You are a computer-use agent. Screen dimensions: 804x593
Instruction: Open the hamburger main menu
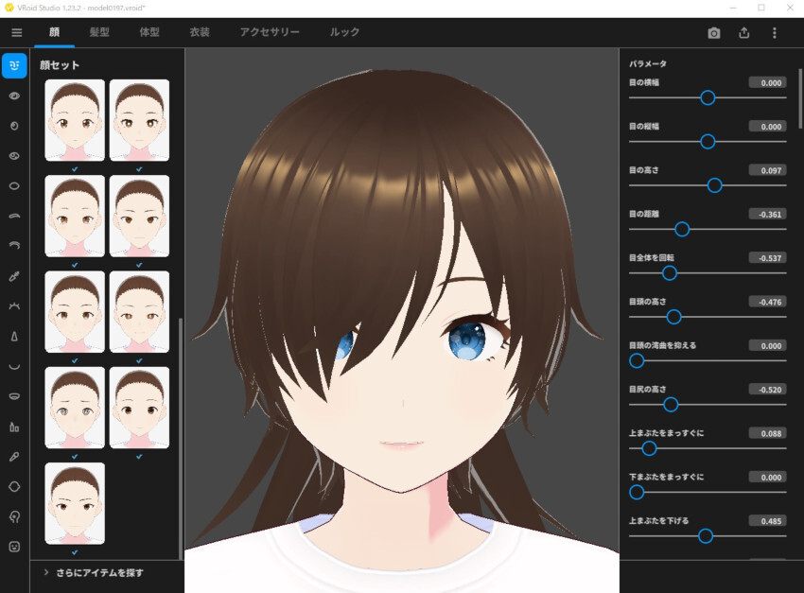click(16, 32)
